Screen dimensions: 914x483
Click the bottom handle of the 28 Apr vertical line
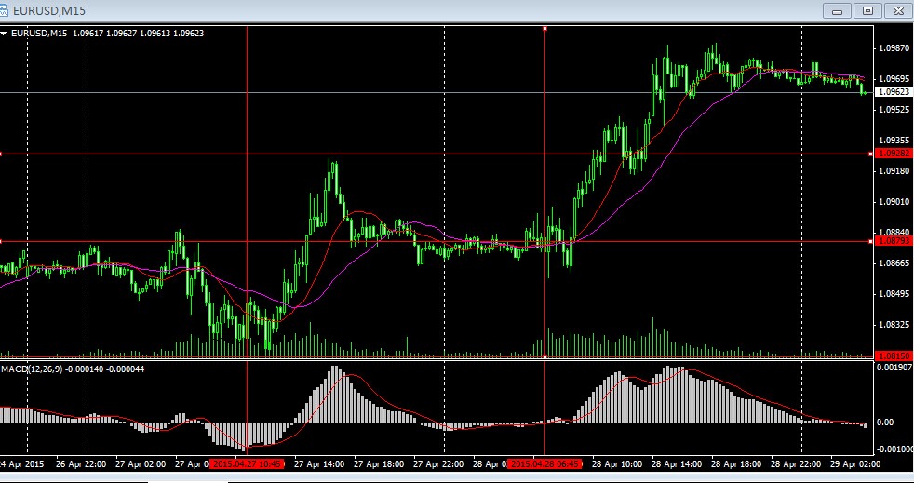tap(544, 356)
